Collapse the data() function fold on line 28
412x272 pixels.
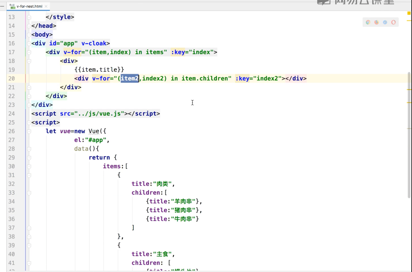tap(29, 149)
